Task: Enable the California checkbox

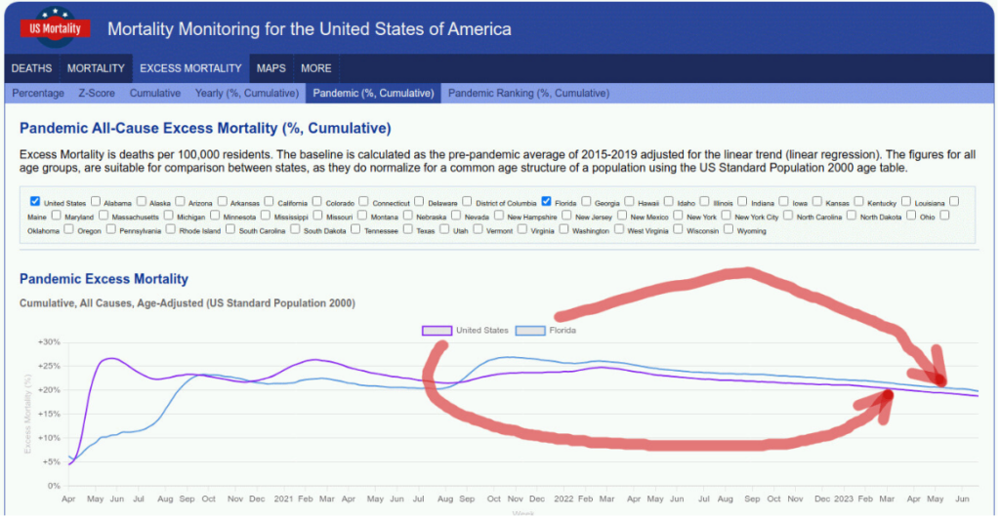Action: click(x=270, y=202)
